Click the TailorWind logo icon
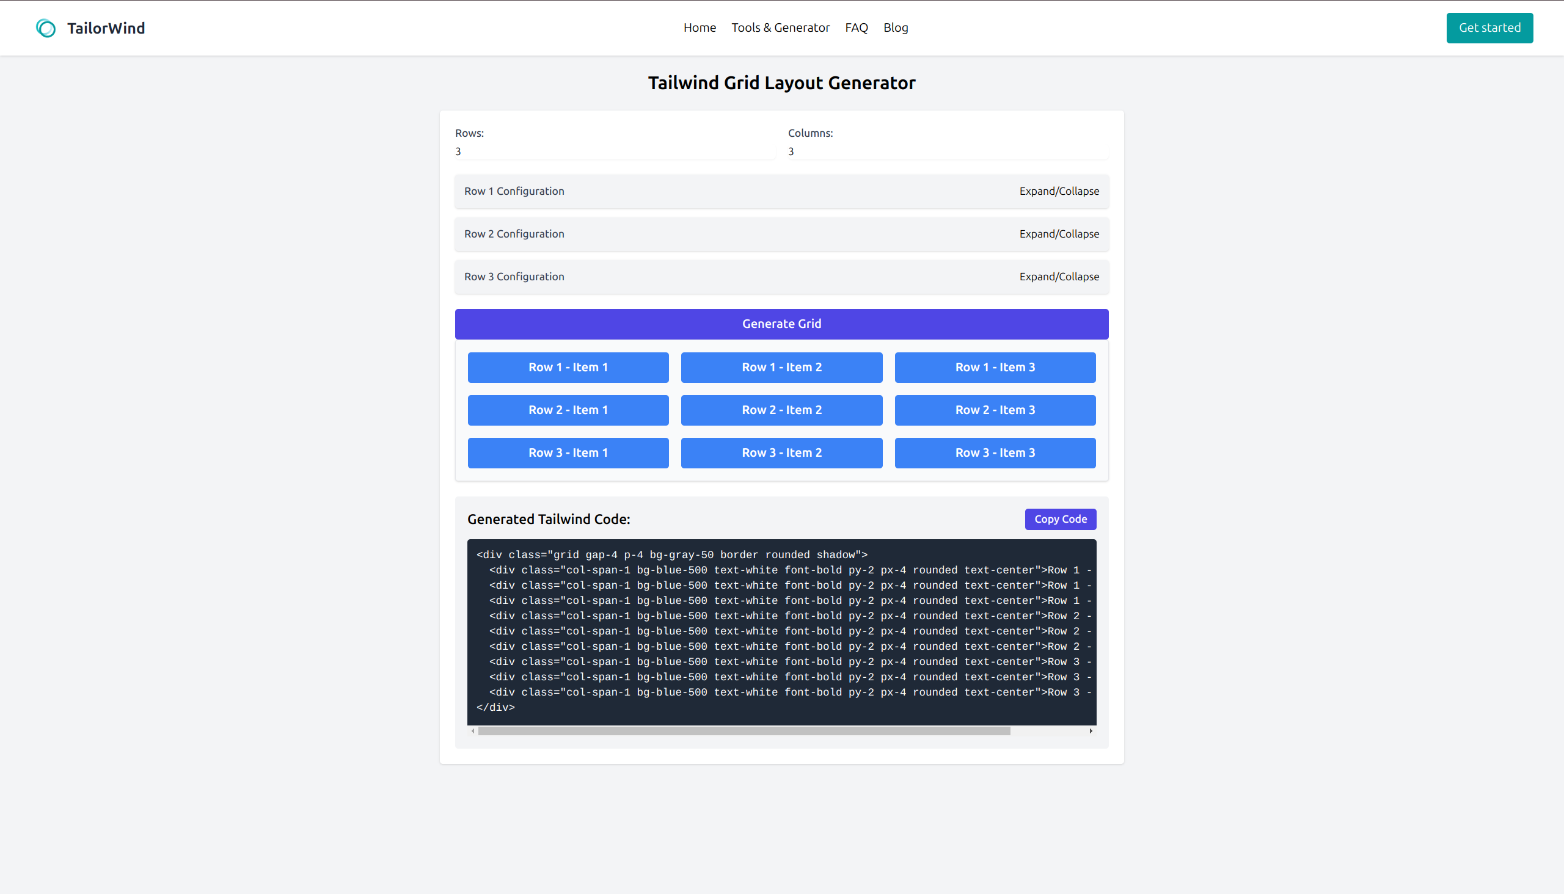This screenshot has width=1564, height=894. pos(44,28)
